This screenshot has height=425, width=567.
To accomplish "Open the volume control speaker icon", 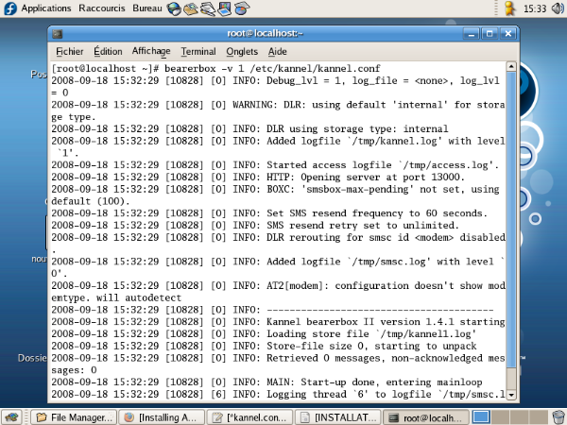I will pyautogui.click(x=558, y=8).
